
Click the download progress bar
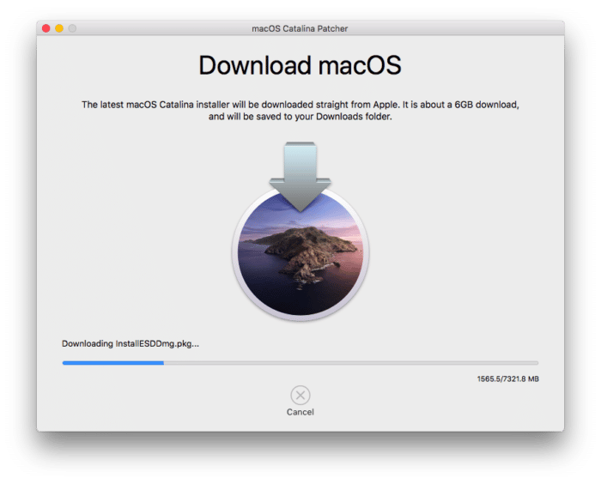[x=300, y=362]
